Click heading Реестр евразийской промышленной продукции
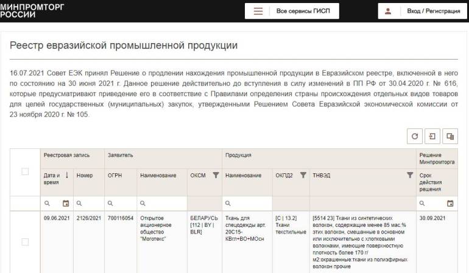 [124, 46]
